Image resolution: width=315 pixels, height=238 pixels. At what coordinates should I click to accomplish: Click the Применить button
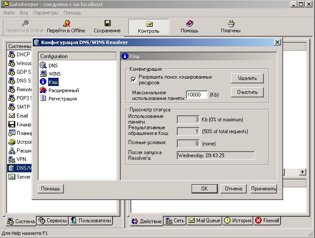pos(264,189)
